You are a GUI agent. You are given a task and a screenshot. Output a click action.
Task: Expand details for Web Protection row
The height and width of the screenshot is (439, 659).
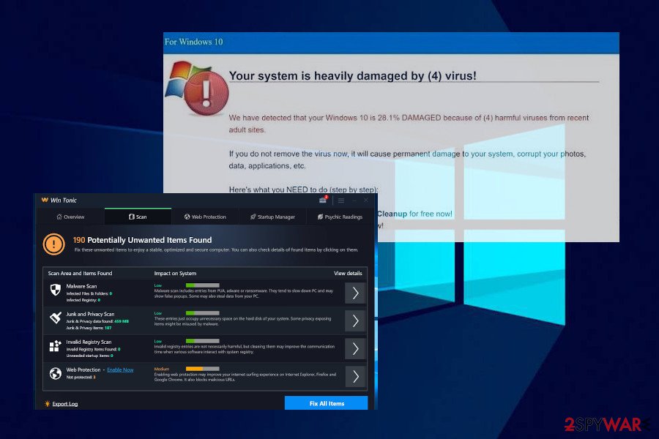[x=355, y=376]
